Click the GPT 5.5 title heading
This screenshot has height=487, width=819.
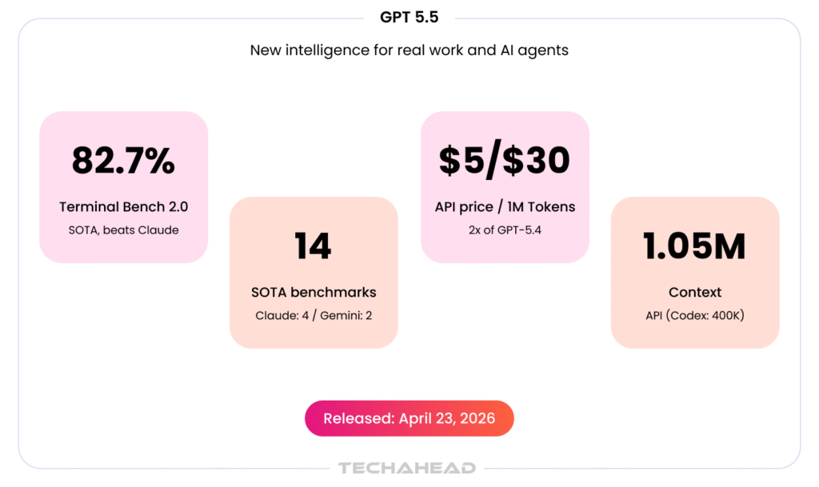(x=409, y=18)
